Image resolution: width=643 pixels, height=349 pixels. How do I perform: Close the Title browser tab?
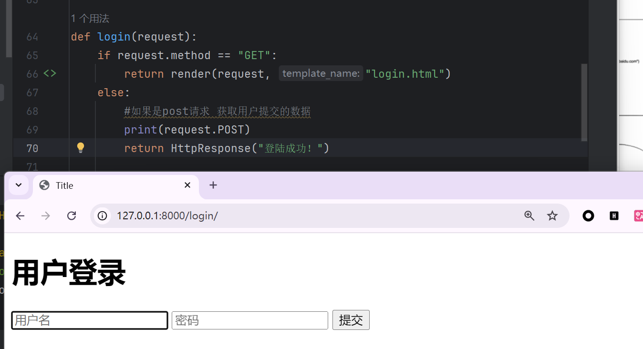(187, 185)
